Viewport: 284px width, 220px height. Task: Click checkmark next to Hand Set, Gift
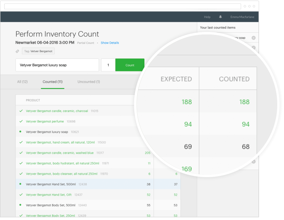tap(21, 195)
